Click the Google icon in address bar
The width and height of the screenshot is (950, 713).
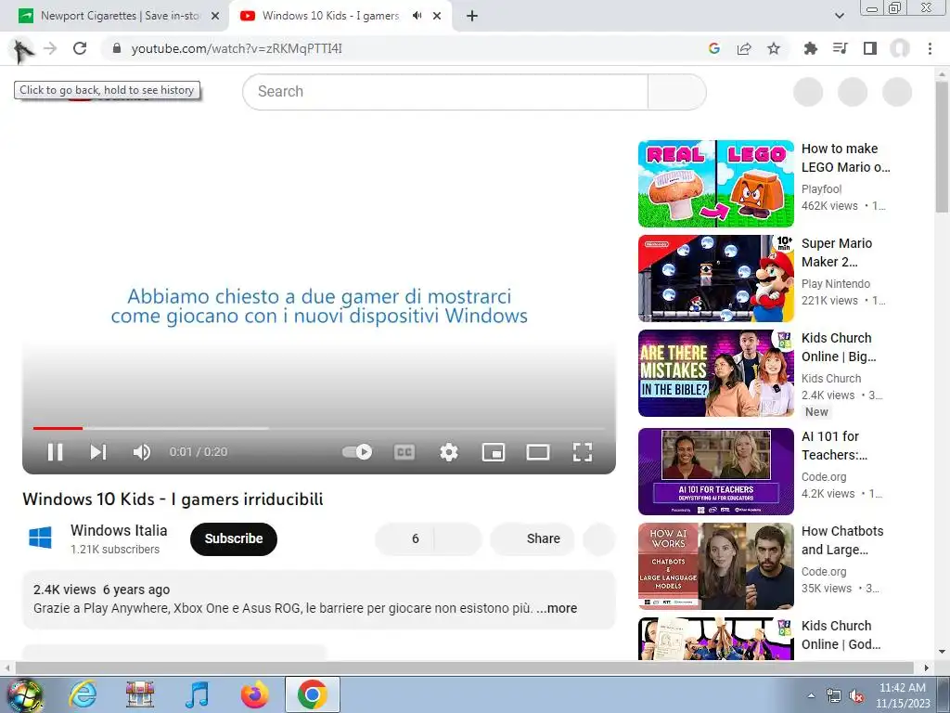(x=713, y=48)
